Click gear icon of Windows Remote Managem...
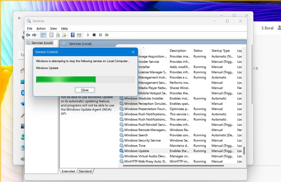Screen dimensions: 281x182 coord(122,130)
